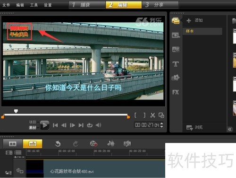Enlarge the preview window
This screenshot has width=236, height=178.
pos(161,116)
